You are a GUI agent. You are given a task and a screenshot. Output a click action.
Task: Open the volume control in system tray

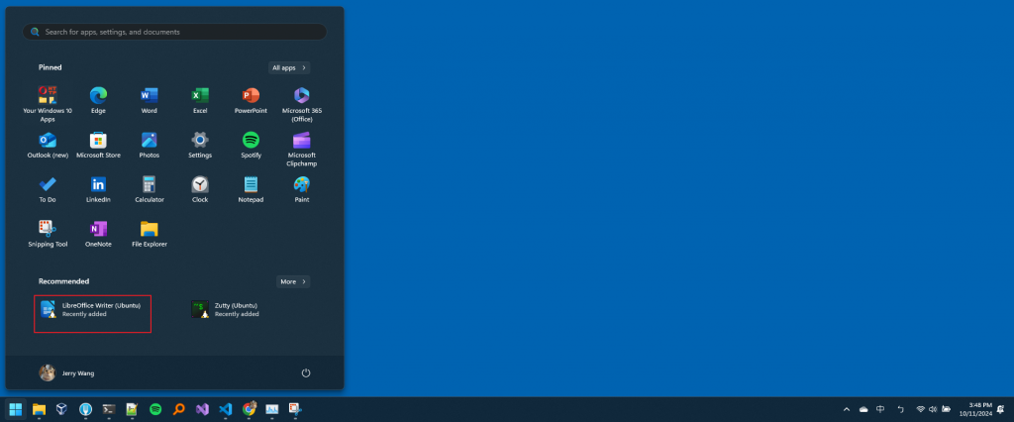point(933,409)
